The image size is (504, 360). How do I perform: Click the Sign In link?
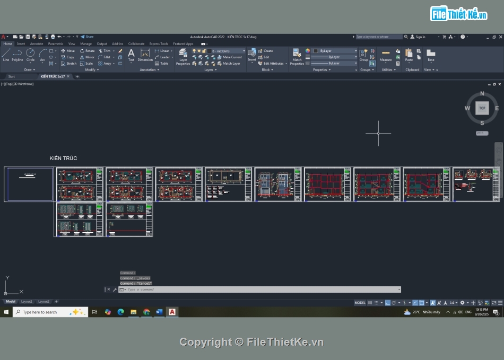point(420,37)
